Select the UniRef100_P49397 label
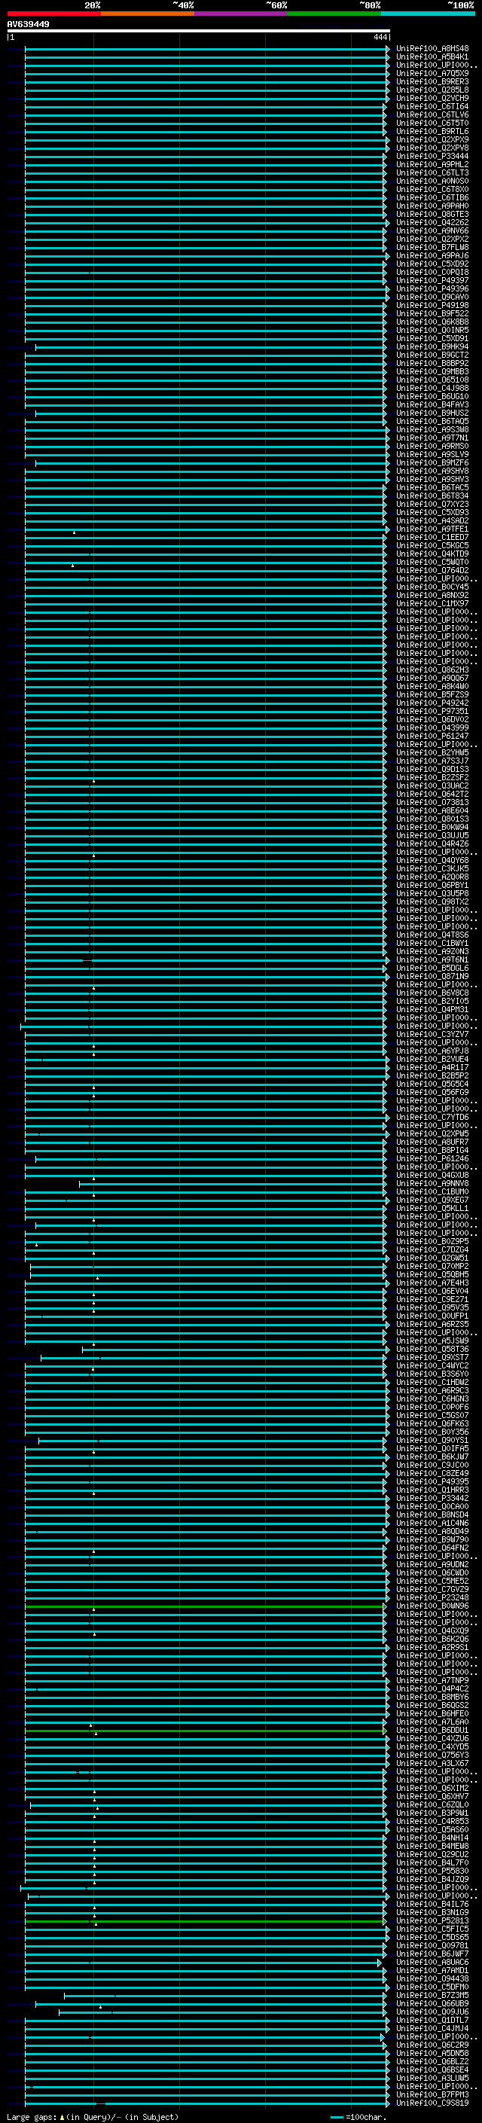 coord(432,280)
